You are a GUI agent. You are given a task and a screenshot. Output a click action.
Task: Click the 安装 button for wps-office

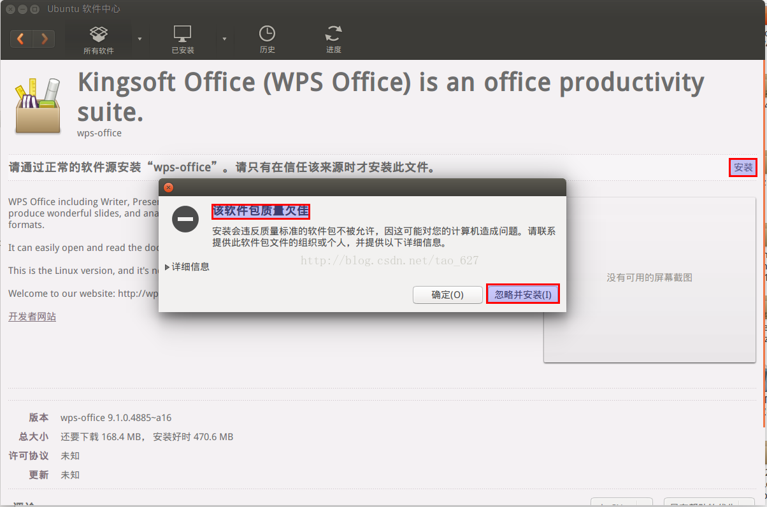743,168
